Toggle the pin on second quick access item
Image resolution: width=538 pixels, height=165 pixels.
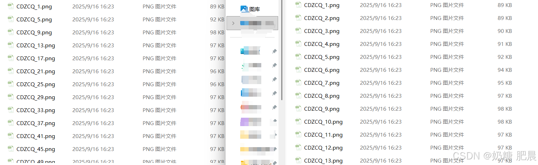274,66
